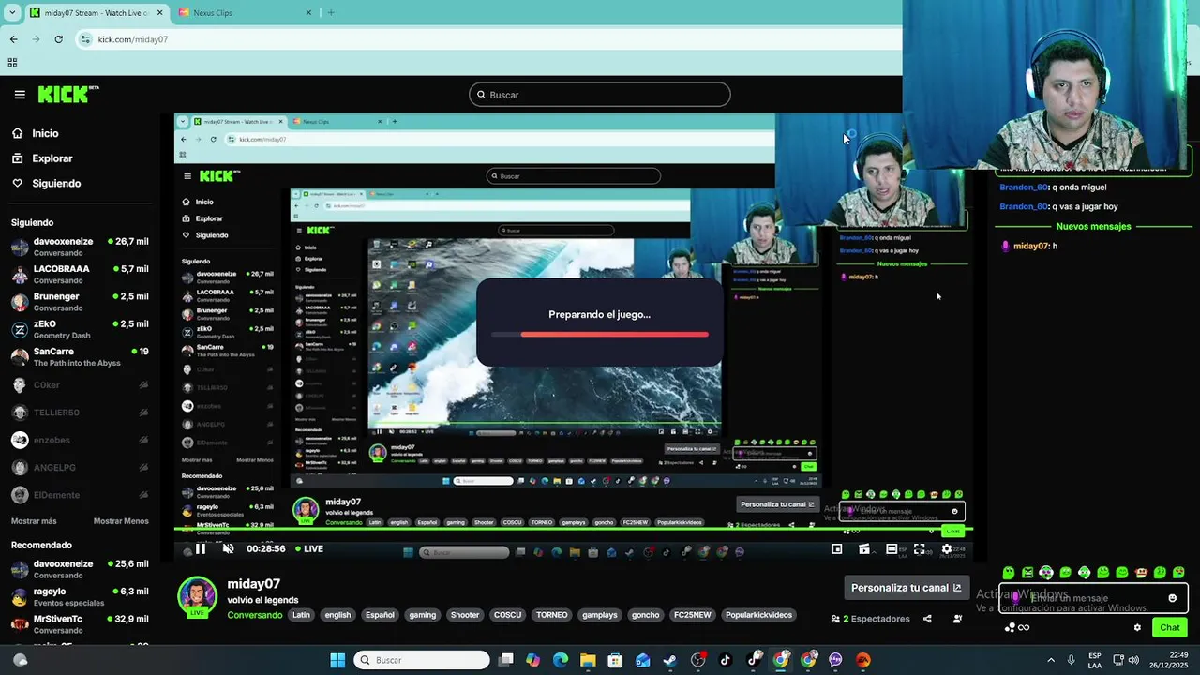Click the Conversando category link
Viewport: 1200px width, 675px height.
[x=254, y=615]
